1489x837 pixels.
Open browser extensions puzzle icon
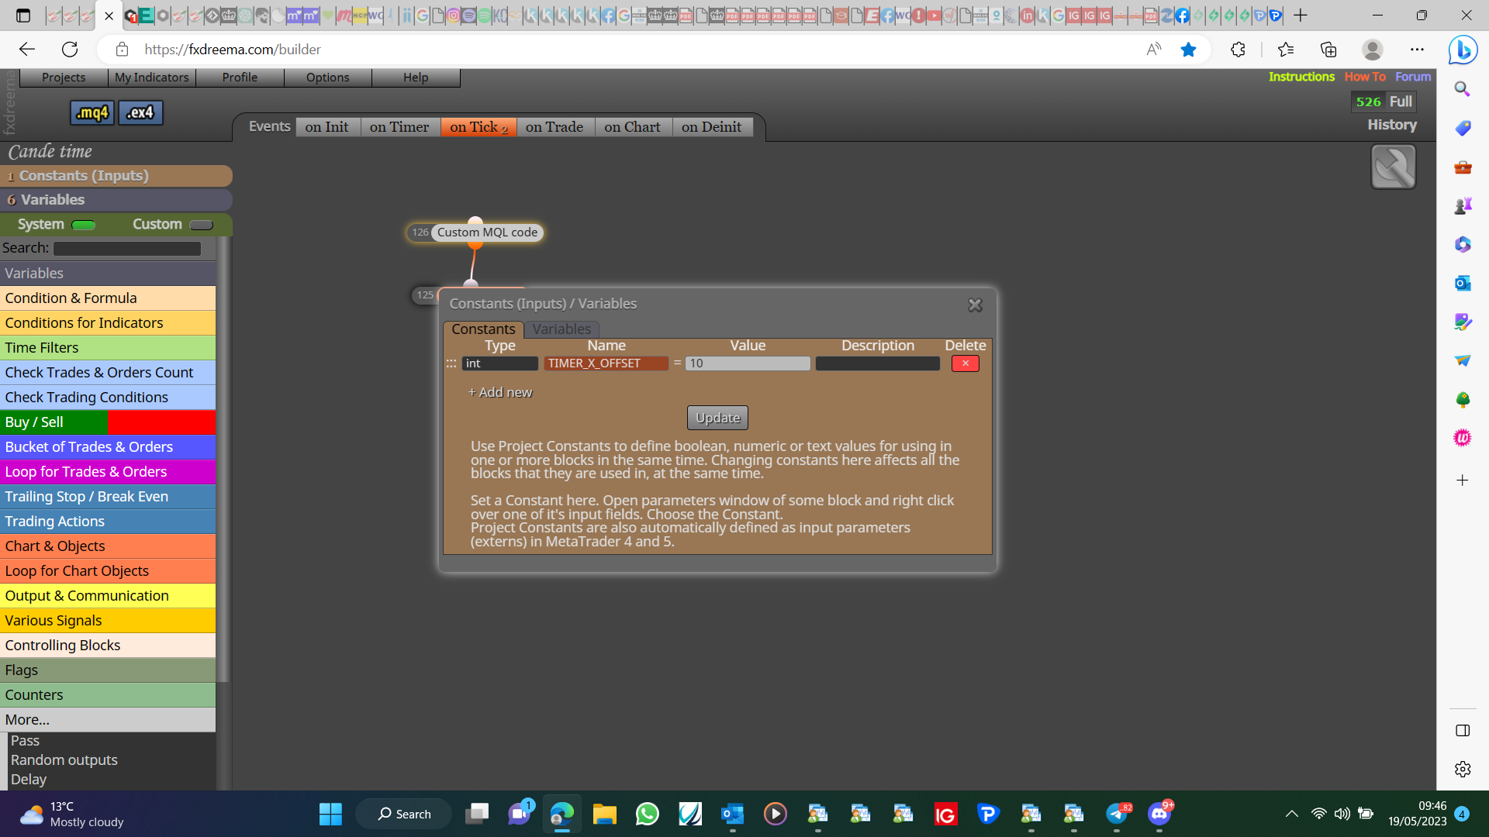point(1238,50)
